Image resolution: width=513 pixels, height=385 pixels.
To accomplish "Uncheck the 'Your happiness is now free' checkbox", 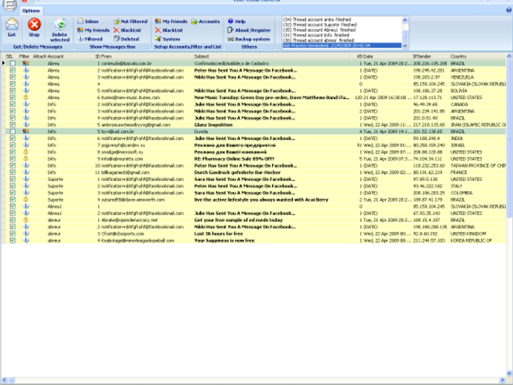I will coord(13,240).
